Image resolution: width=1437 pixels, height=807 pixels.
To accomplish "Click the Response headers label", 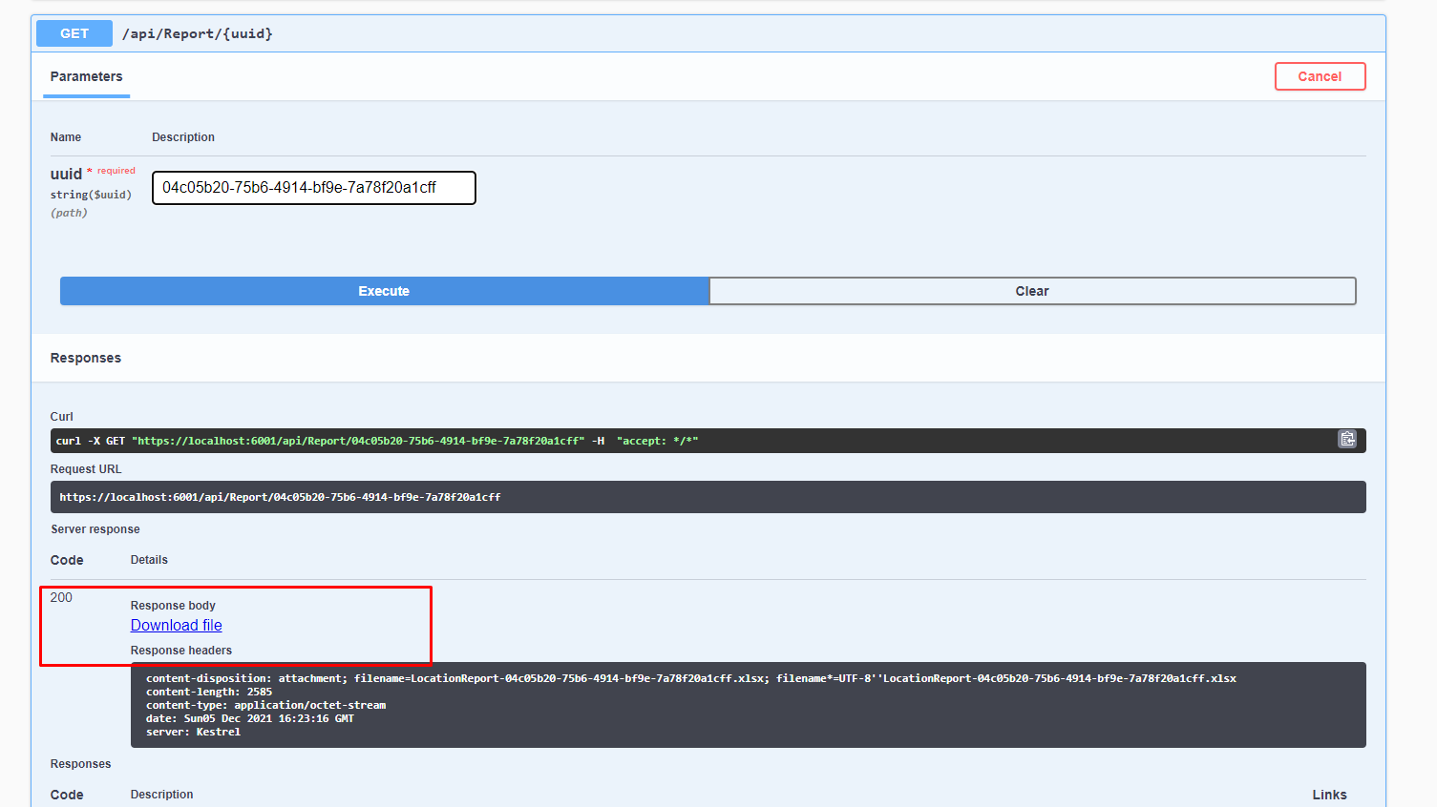I will (180, 650).
